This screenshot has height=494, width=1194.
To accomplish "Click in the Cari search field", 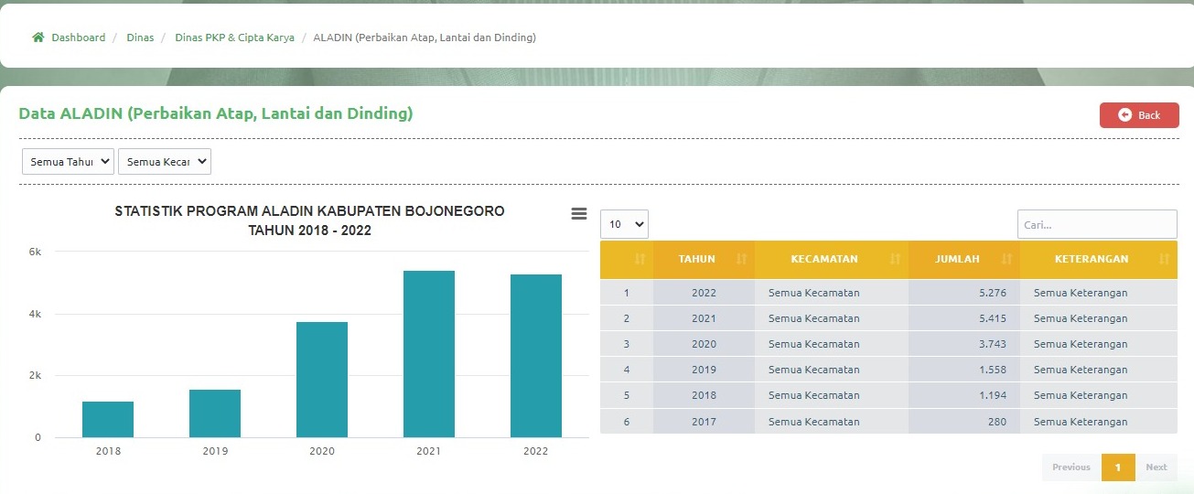I will click(x=1096, y=224).
